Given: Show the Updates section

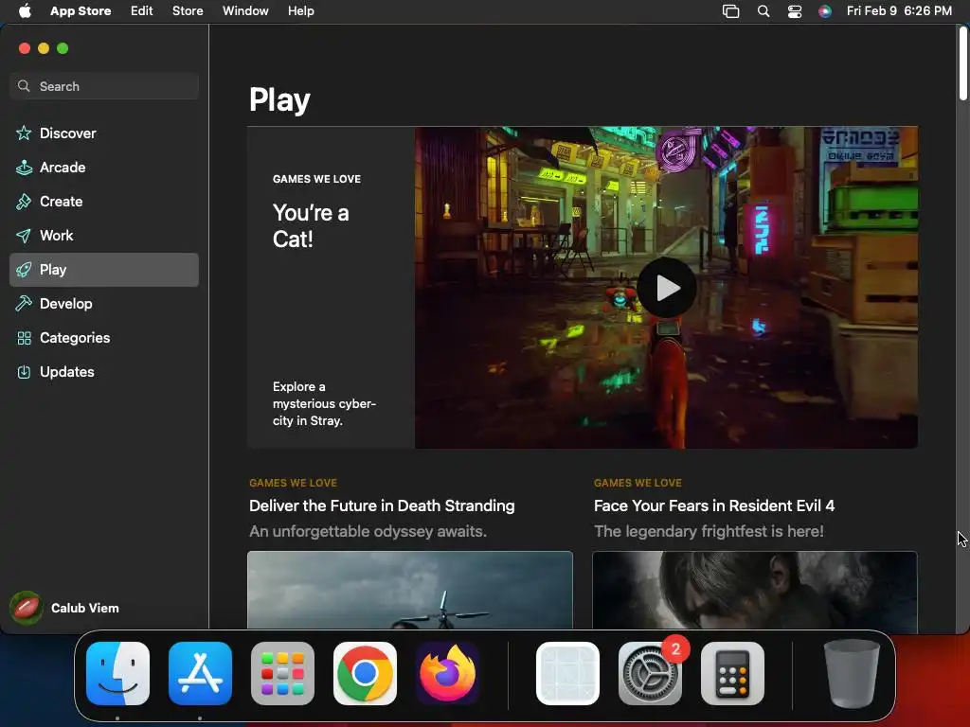Looking at the screenshot, I should pyautogui.click(x=104, y=371).
